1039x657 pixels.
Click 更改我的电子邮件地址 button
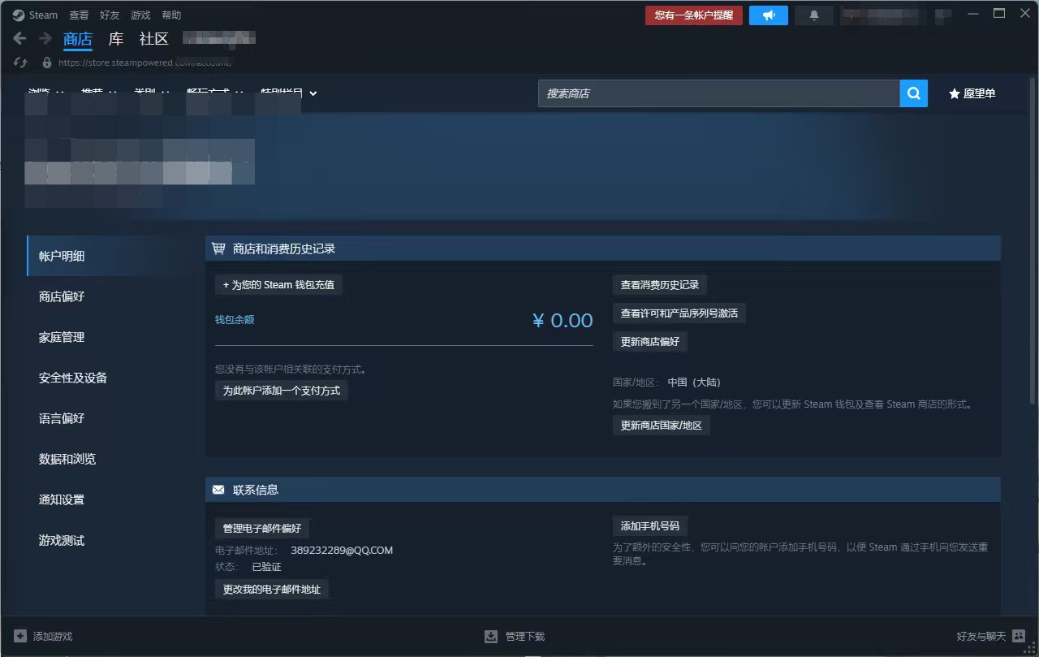[x=272, y=590]
